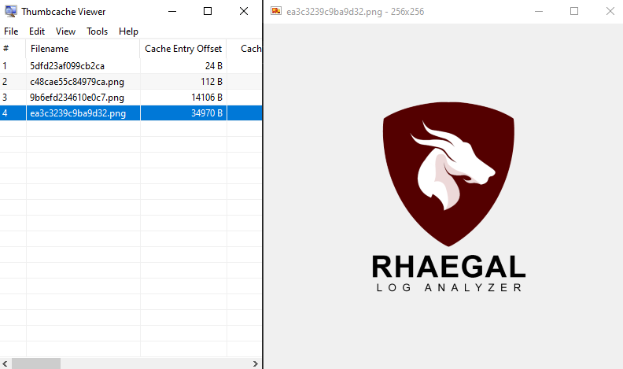623x369 pixels.
Task: Open the Edit menu
Action: pyautogui.click(x=37, y=31)
